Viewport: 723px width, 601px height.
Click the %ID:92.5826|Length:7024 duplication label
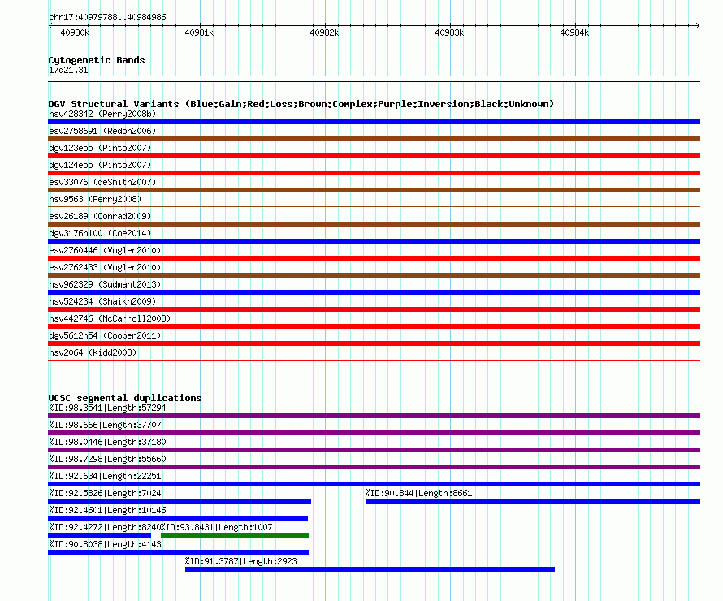[105, 493]
